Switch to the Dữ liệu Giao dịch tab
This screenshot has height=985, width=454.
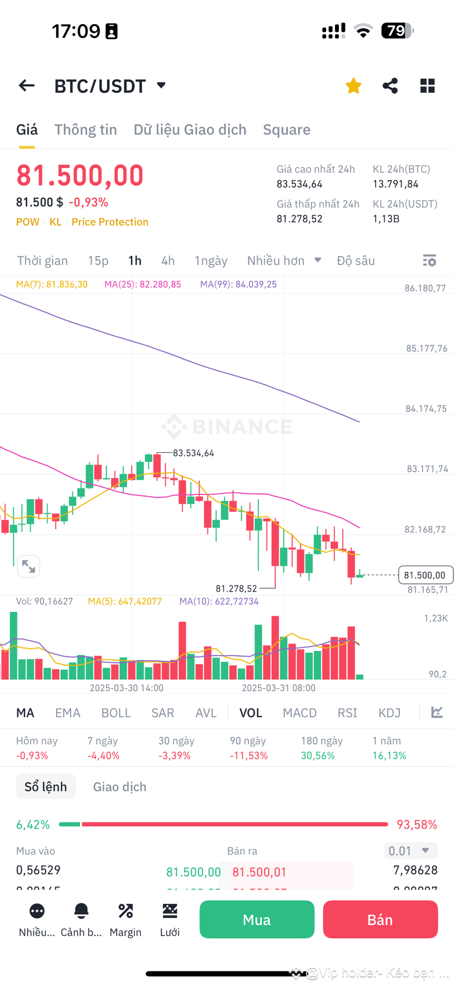pyautogui.click(x=190, y=130)
